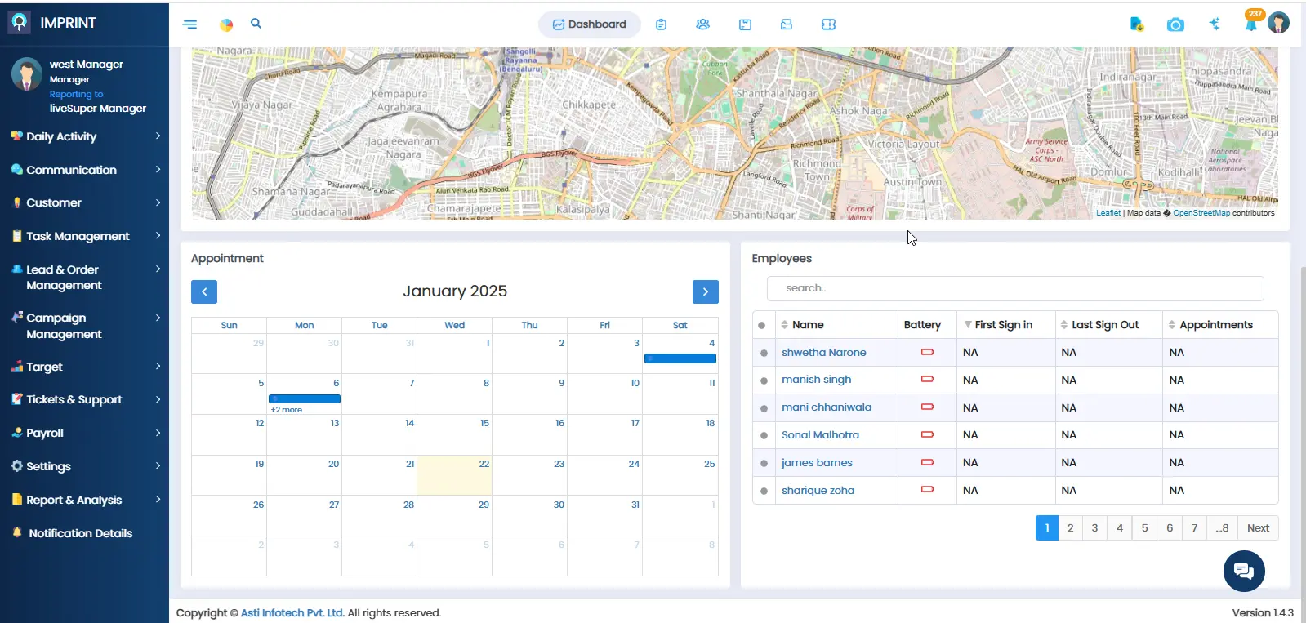Screen dimensions: 1306x623
Task: Toggle the hamburger sidebar menu
Action: pyautogui.click(x=189, y=24)
